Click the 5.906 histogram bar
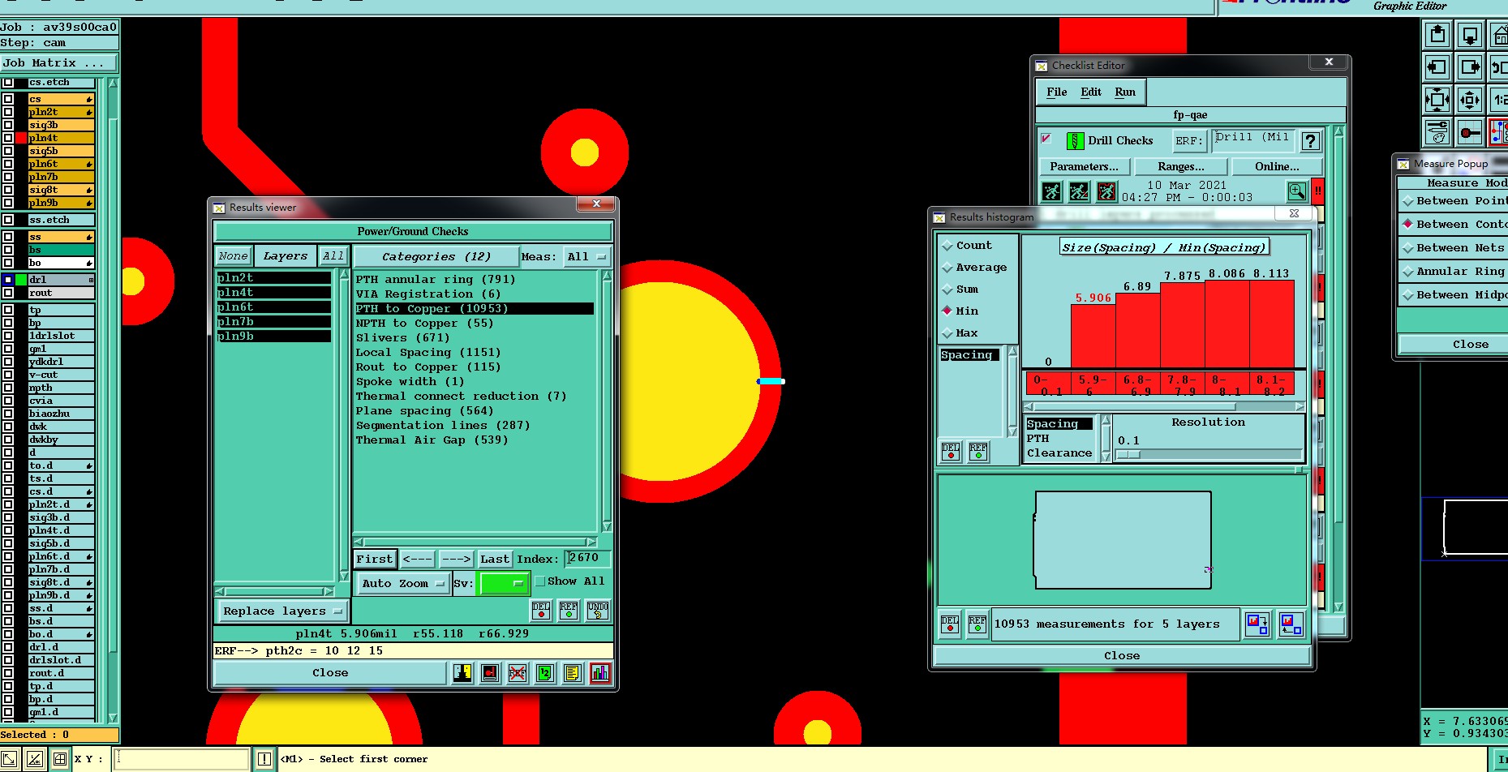1508x772 pixels. (x=1093, y=336)
